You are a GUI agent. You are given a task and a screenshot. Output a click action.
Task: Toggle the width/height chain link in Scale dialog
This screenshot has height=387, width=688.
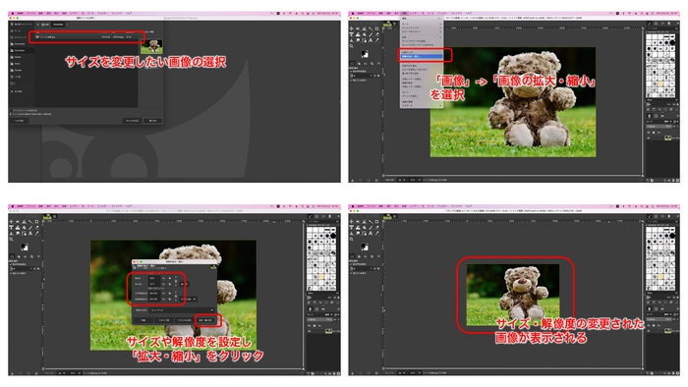(176, 281)
